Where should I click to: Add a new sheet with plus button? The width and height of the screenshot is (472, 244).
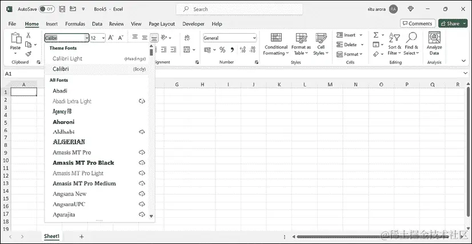(81, 237)
